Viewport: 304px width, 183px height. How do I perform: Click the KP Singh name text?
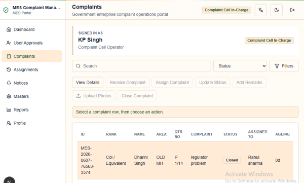coord(90,40)
